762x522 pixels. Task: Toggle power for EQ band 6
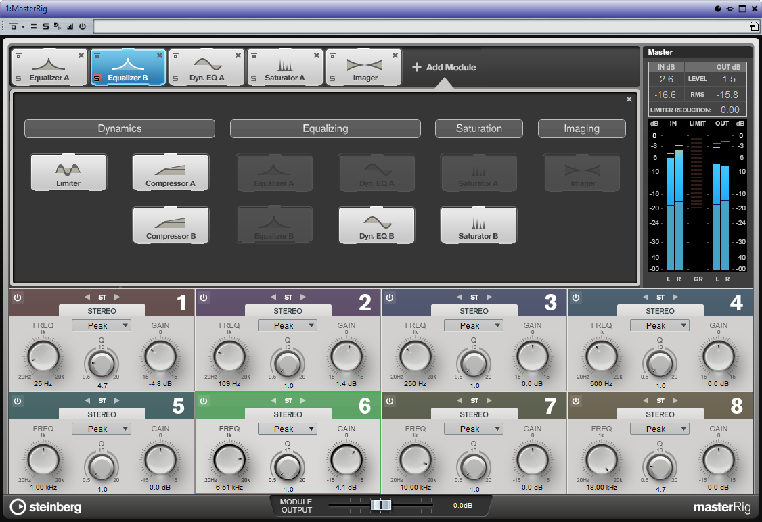click(204, 401)
